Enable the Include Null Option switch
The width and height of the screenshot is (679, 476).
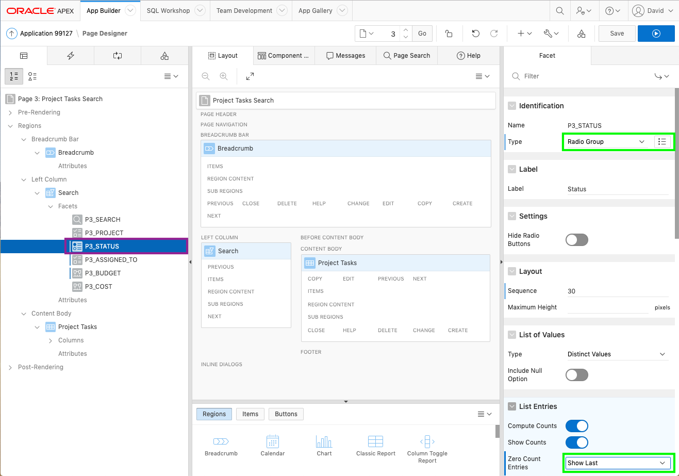576,375
